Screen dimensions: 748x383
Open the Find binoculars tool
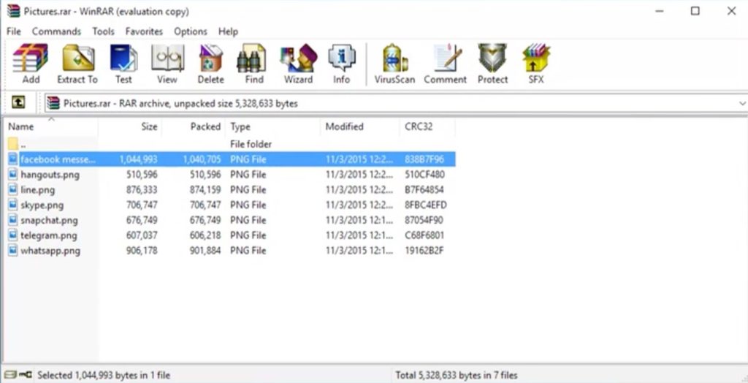254,63
